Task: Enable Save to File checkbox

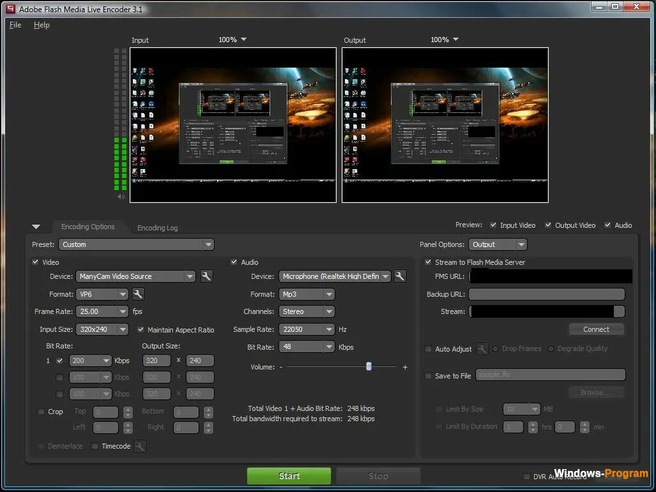Action: [x=428, y=376]
